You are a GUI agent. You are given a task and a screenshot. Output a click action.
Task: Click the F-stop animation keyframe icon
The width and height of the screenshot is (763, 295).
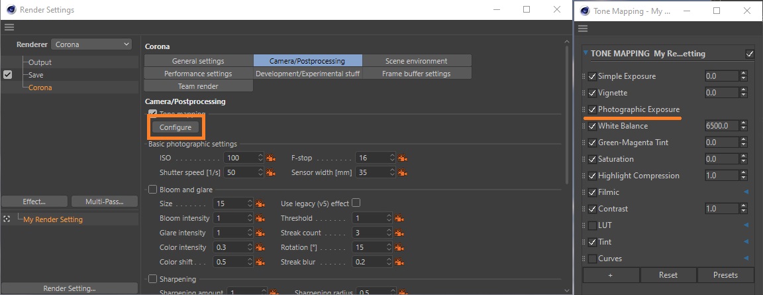click(x=402, y=158)
